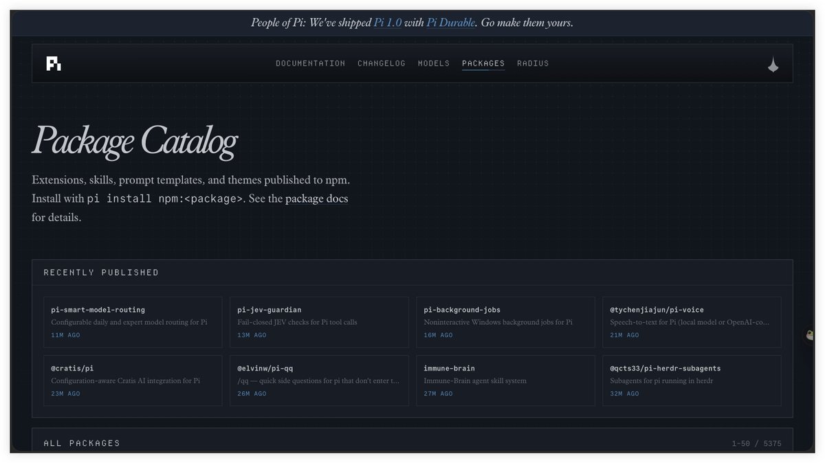The height and width of the screenshot is (463, 825).
Task: Click the "1–50 / 5375" package count
Action: coord(756,444)
